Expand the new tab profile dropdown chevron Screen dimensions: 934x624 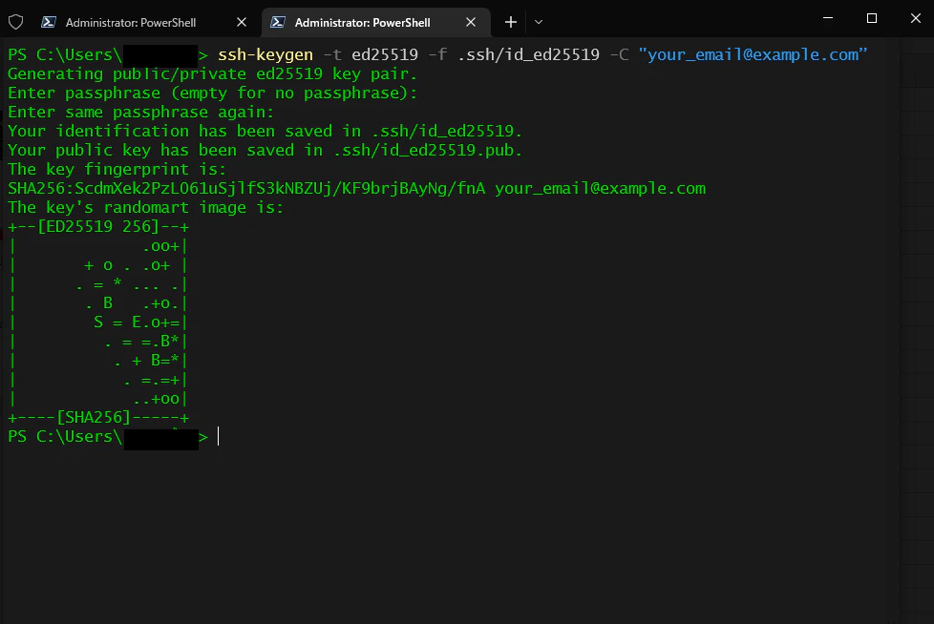(x=539, y=22)
